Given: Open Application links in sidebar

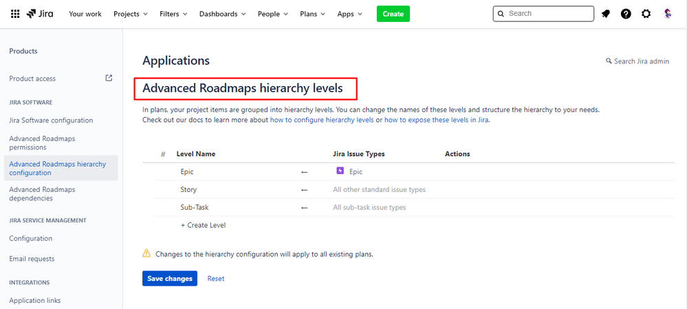Looking at the screenshot, I should [x=35, y=300].
